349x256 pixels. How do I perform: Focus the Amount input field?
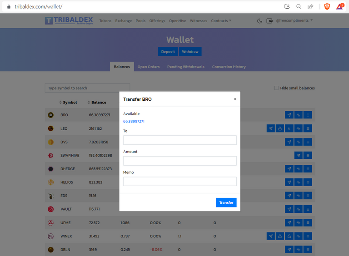[180, 161]
